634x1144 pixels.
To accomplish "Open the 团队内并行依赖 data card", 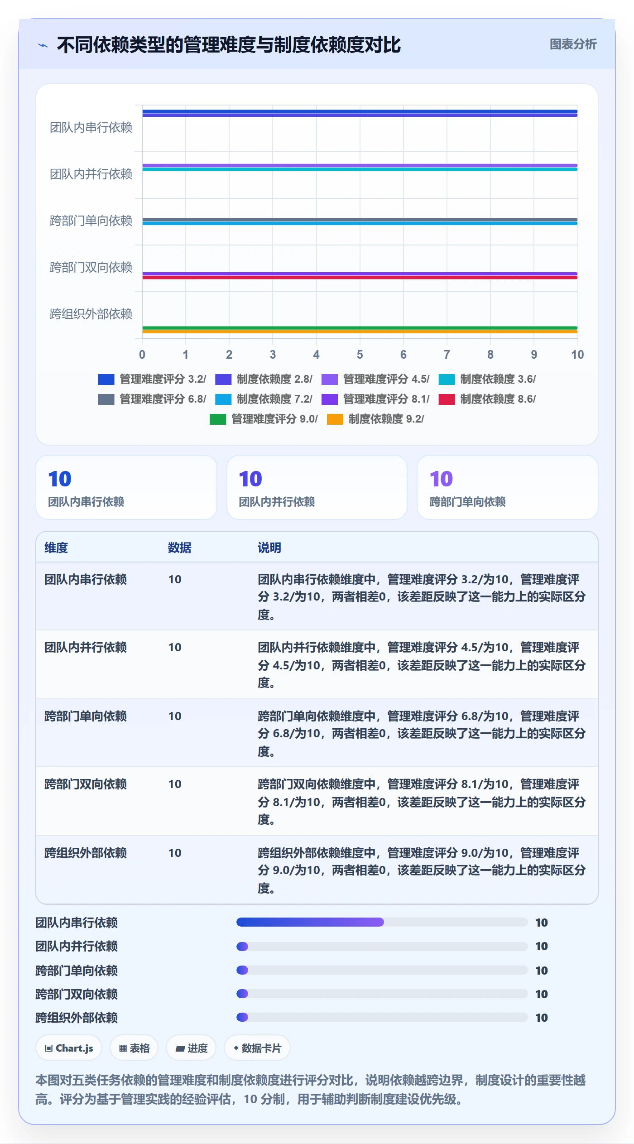I will tap(317, 487).
